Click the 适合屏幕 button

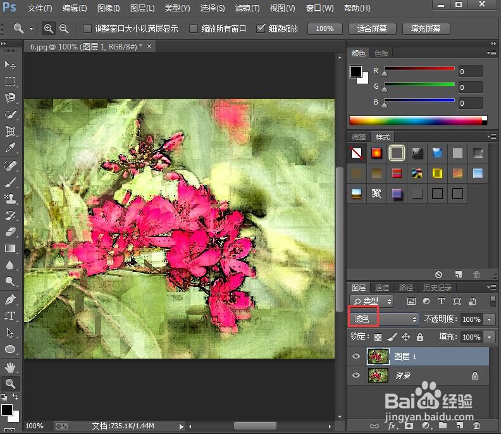pos(372,29)
